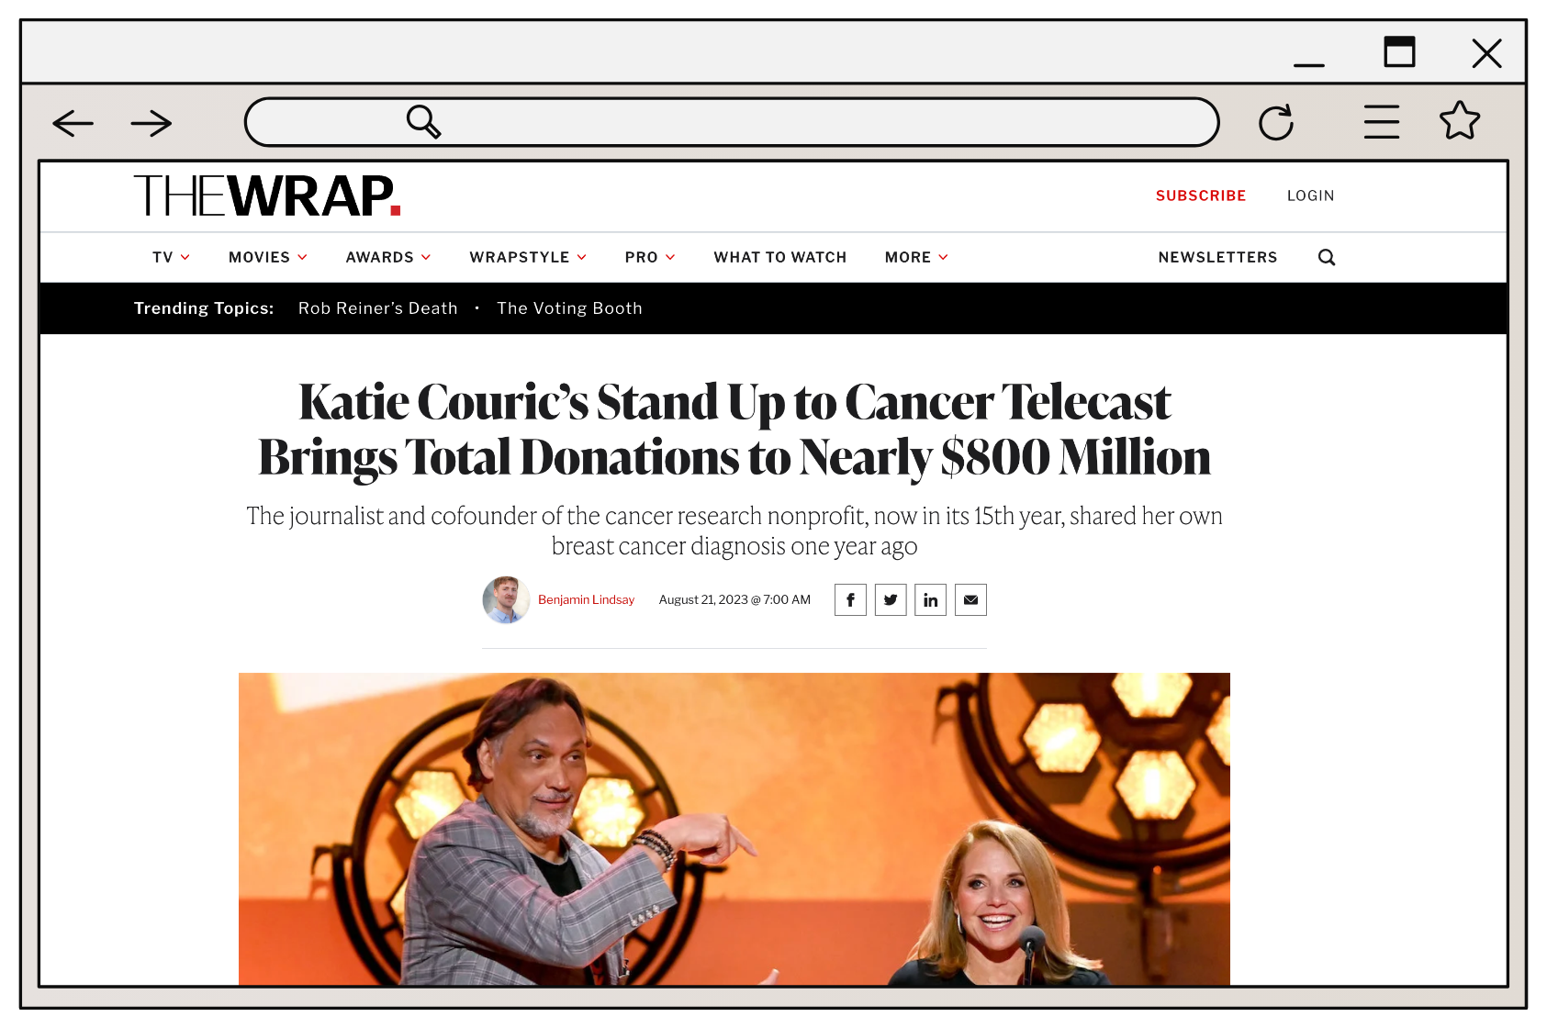The image size is (1547, 1028).
Task: Reload the page
Action: [1276, 121]
